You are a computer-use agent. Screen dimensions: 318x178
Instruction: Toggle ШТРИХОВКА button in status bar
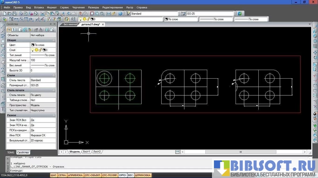pyautogui.click(x=143, y=175)
